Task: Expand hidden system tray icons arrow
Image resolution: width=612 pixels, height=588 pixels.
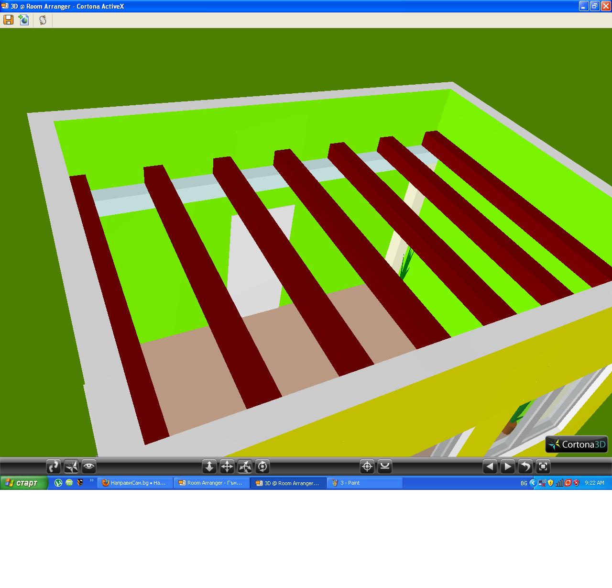Action: coord(533,483)
